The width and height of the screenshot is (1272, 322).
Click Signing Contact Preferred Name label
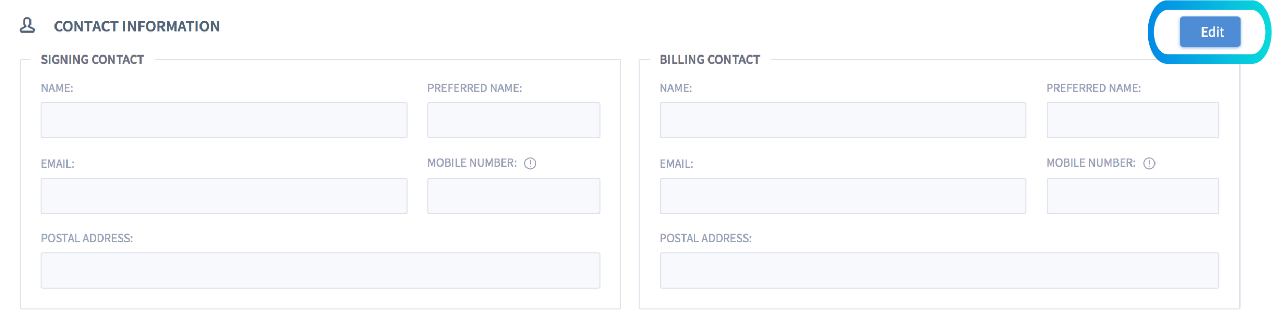[x=474, y=88]
